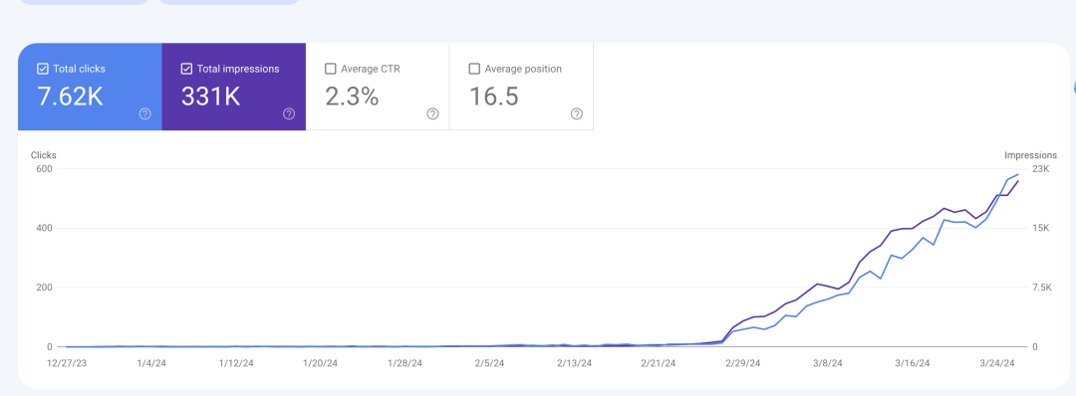Click the 12/27/23 date axis label

pyautogui.click(x=66, y=363)
